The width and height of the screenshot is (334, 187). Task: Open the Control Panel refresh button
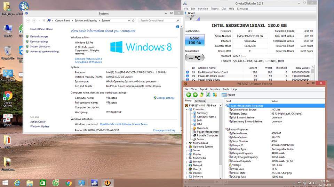pos(133,20)
